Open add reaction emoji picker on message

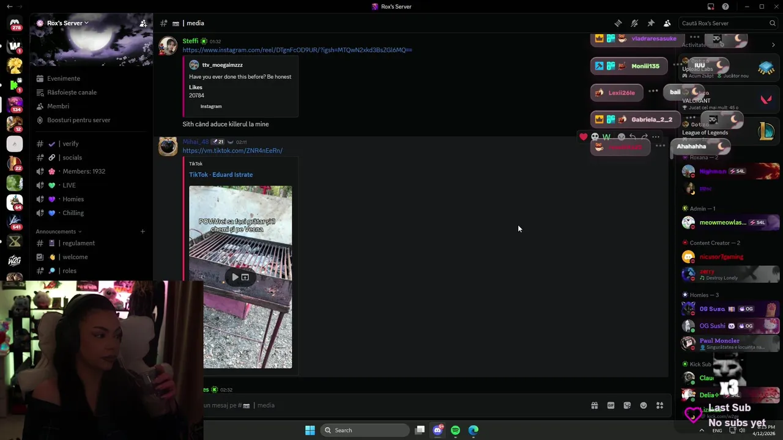point(621,137)
